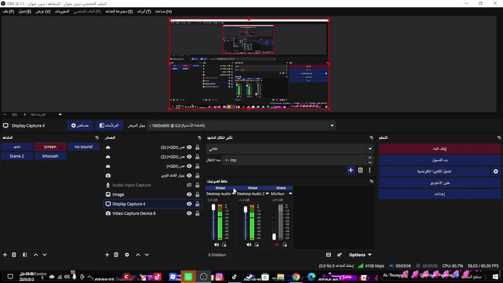Open virtual camera settings gear

click(x=496, y=171)
